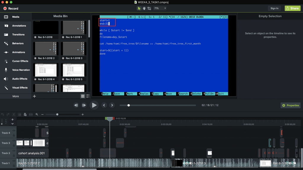Switch Media Bin to list view

pyautogui.click(x=88, y=96)
